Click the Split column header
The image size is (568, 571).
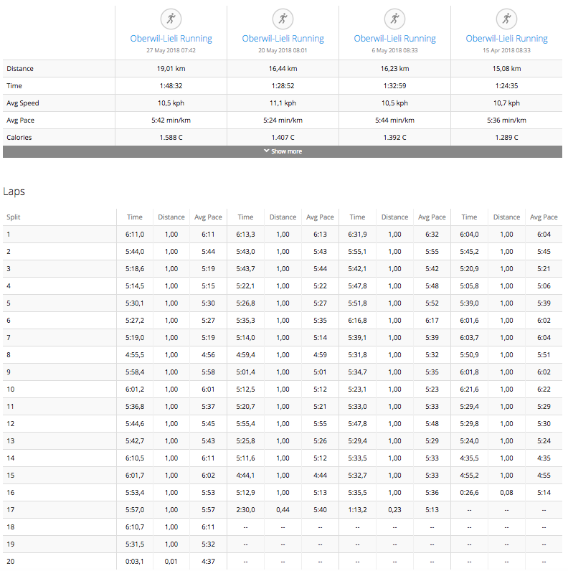tap(14, 217)
